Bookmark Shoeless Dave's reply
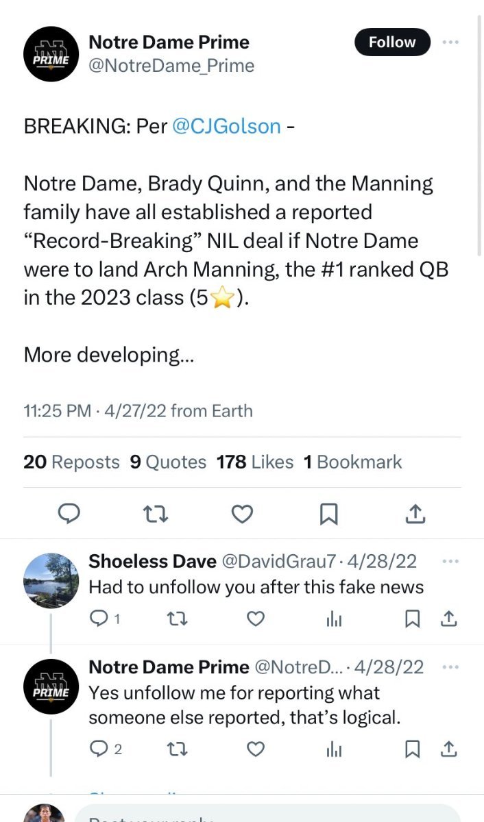 412,619
